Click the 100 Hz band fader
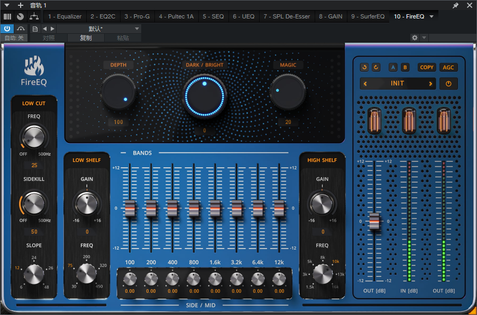The image size is (477, 315). point(130,208)
